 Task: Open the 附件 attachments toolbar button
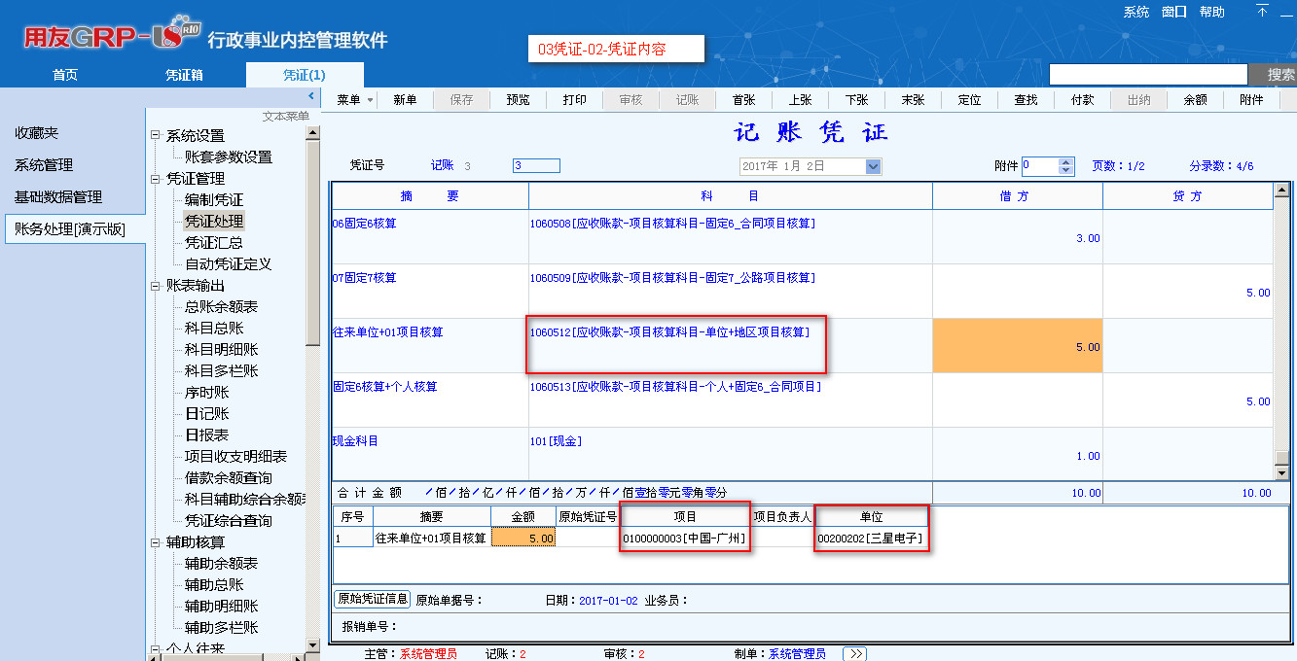click(1251, 100)
